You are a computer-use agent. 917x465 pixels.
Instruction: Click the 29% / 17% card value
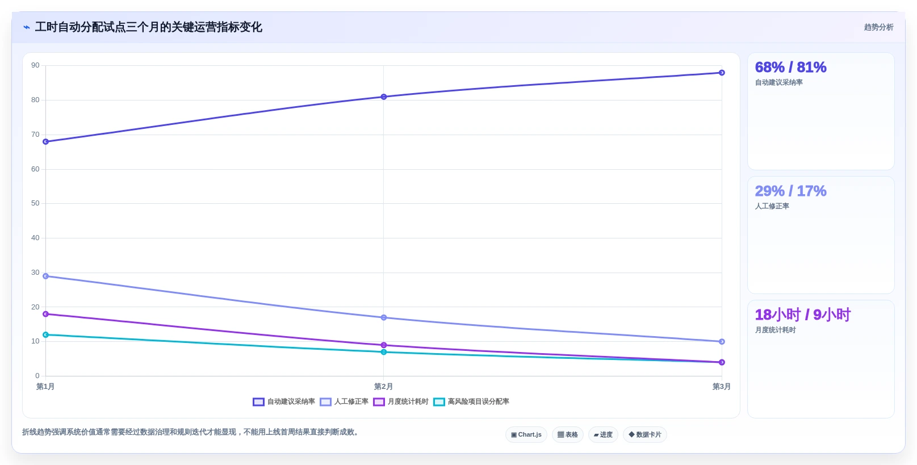pos(790,191)
